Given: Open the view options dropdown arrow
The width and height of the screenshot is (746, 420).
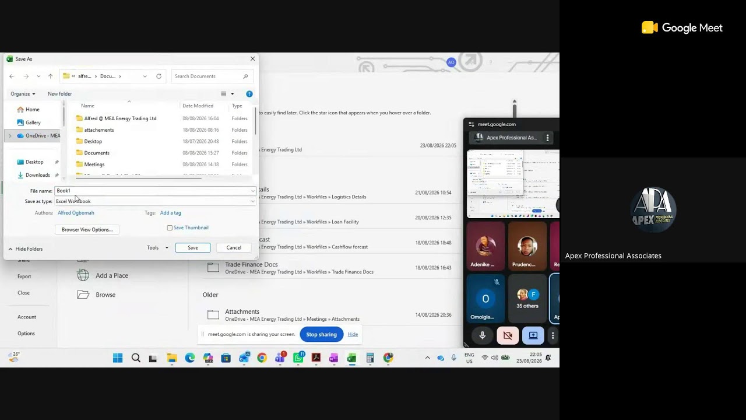Looking at the screenshot, I should pyautogui.click(x=232, y=94).
